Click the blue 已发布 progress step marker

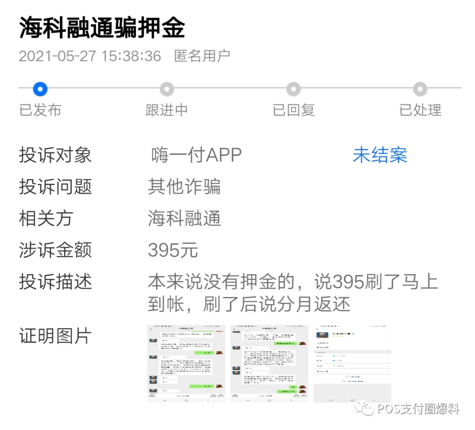[x=40, y=89]
